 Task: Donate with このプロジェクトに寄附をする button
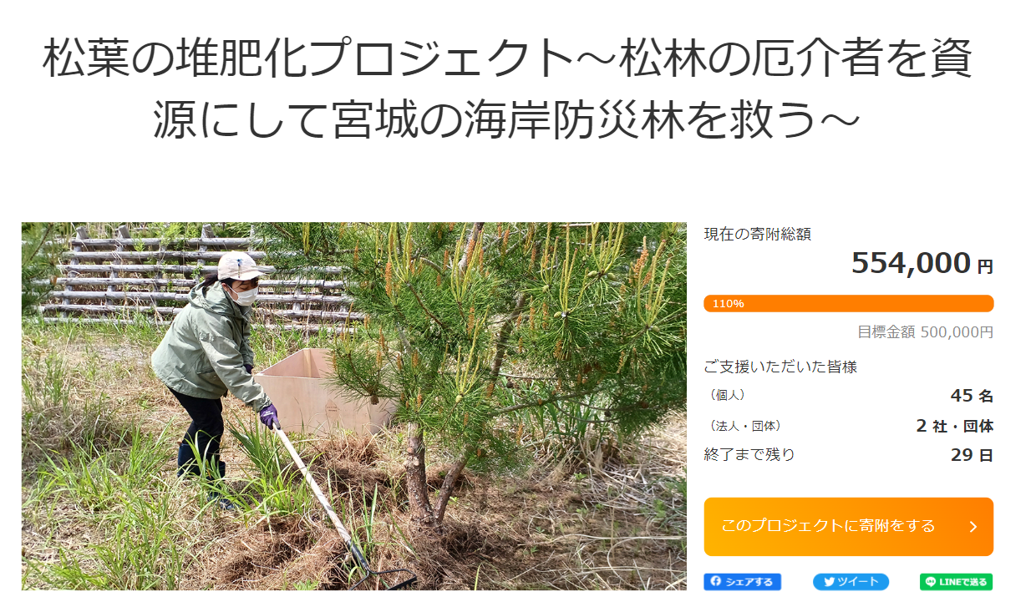849,527
